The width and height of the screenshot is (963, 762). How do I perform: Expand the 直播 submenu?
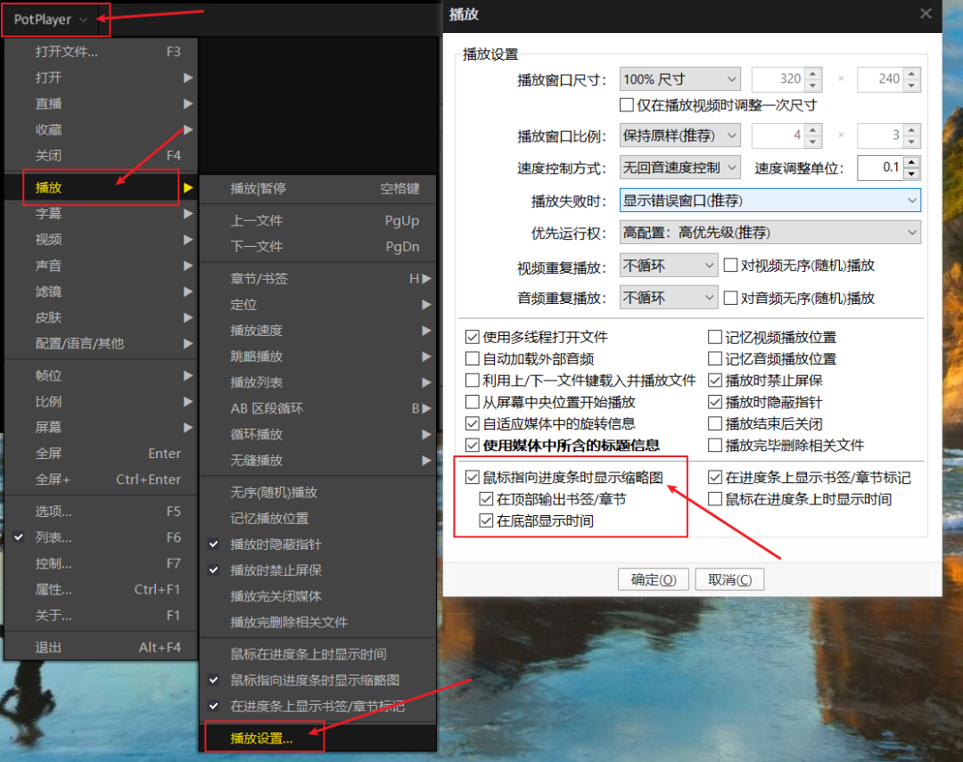(x=101, y=103)
